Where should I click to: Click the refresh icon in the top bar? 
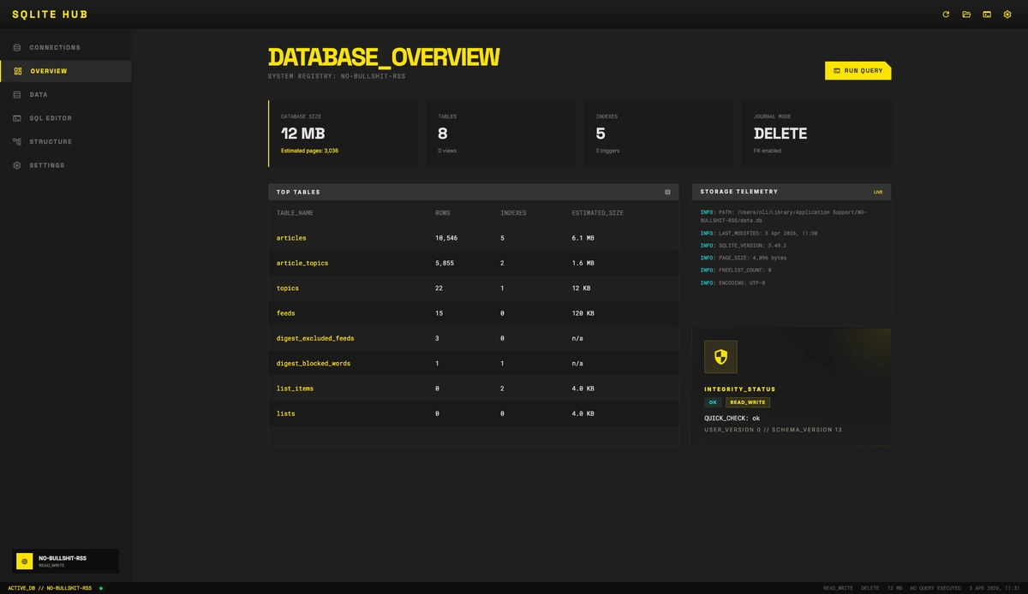coord(945,14)
